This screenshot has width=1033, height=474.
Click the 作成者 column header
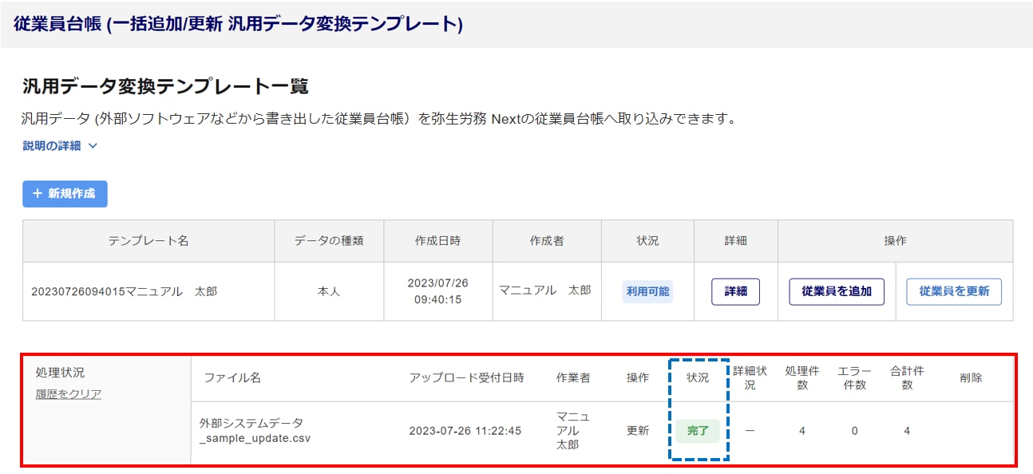(x=547, y=241)
